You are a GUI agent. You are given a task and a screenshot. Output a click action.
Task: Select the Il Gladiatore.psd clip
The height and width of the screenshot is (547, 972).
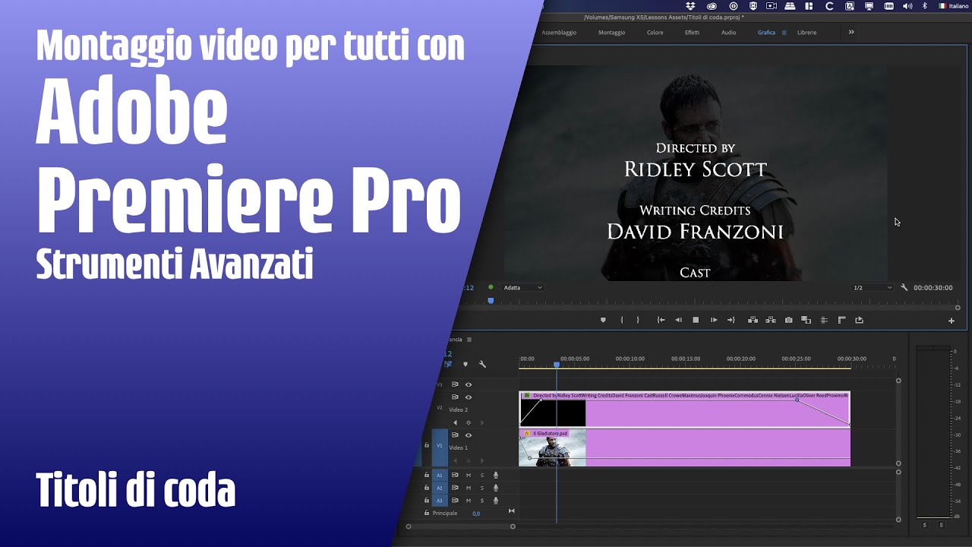(684, 447)
